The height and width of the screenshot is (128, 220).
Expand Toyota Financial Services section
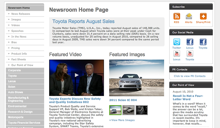click(25, 123)
